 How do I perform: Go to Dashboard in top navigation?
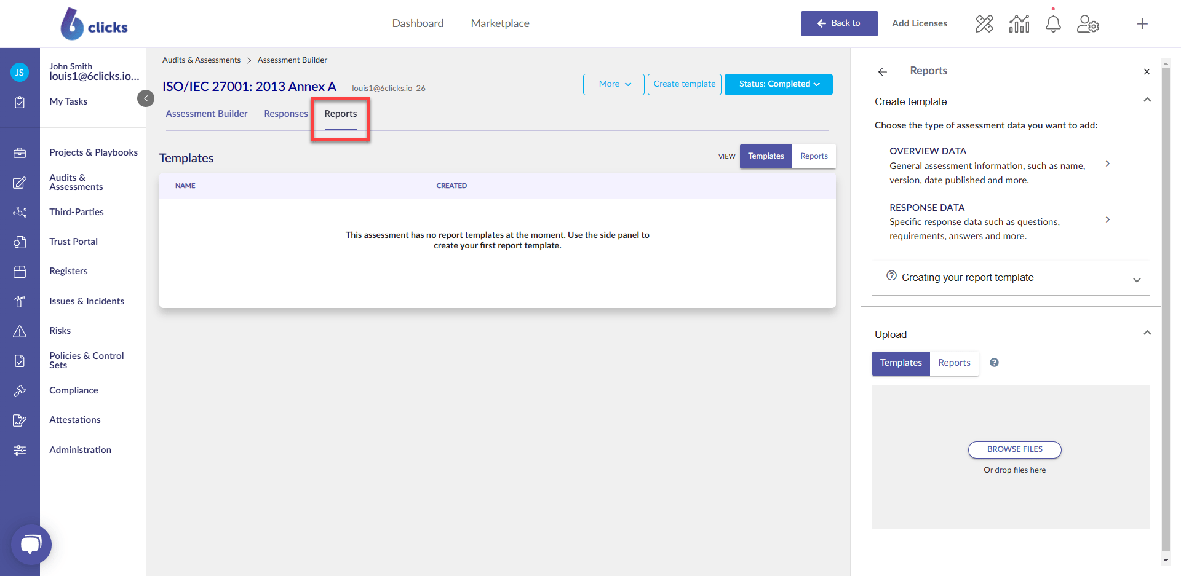click(418, 23)
